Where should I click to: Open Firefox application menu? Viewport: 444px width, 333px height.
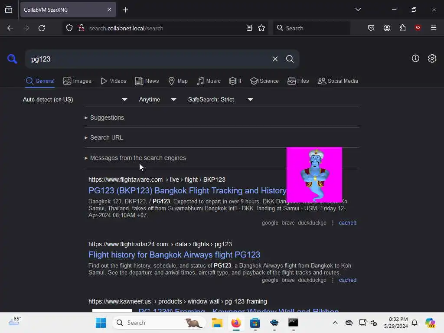[x=433, y=28]
